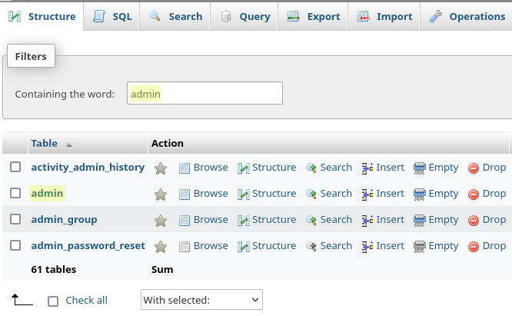This screenshot has width=512, height=316.
Task: Click Structure icon in activity_admin_history row
Action: point(244,168)
